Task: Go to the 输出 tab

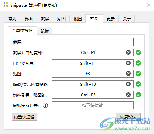Action: point(78,19)
